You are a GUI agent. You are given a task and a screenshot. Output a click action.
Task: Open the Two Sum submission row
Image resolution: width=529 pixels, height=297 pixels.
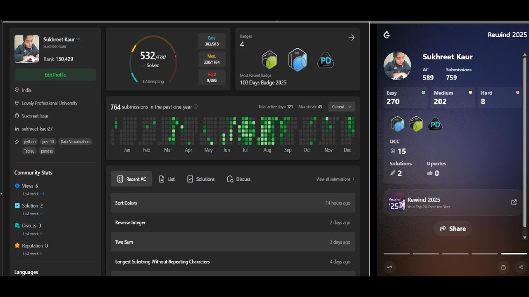pyautogui.click(x=233, y=242)
